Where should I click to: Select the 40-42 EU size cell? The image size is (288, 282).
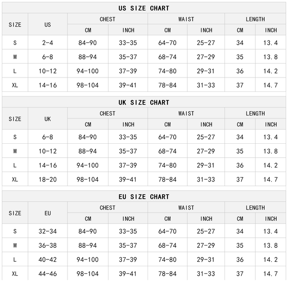pyautogui.click(x=48, y=259)
